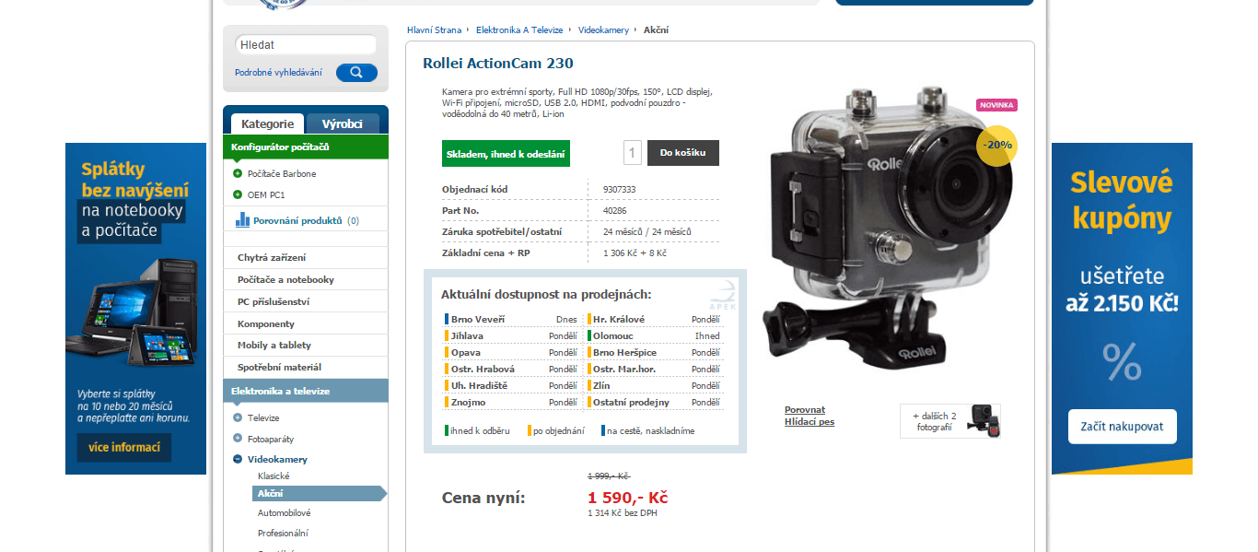Go to Hlavní Strana breadcrumb
Viewport: 1258px width, 552px height.
click(x=435, y=30)
